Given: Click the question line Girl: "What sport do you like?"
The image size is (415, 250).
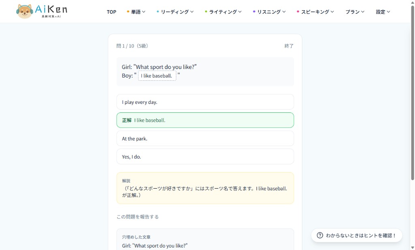Looking at the screenshot, I should [159, 67].
